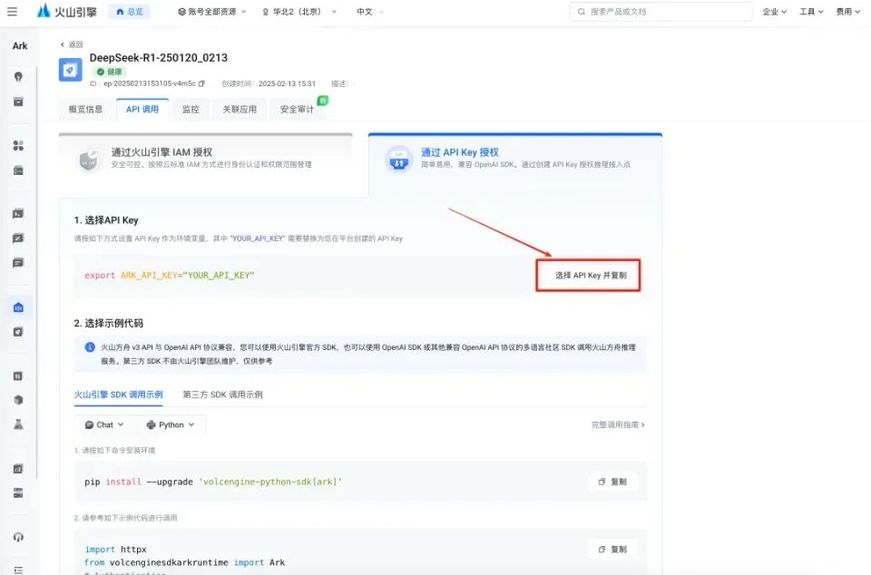
Task: Click the headset support icon in sidebar
Action: point(18,537)
